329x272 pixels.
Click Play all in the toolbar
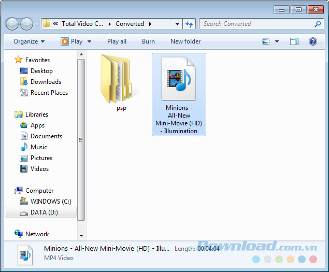pyautogui.click(x=117, y=41)
